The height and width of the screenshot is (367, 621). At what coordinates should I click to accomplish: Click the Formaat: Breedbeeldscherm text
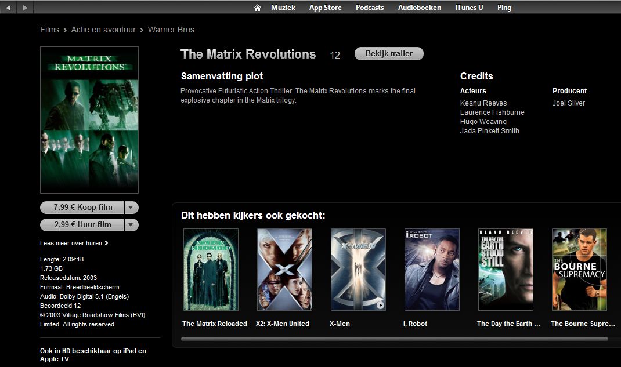[x=80, y=287]
